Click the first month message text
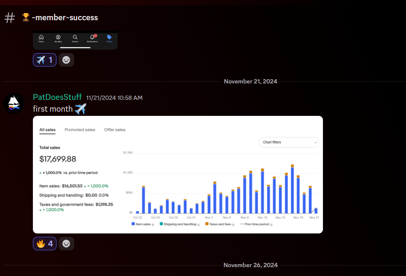The image size is (406, 276). [x=53, y=109]
